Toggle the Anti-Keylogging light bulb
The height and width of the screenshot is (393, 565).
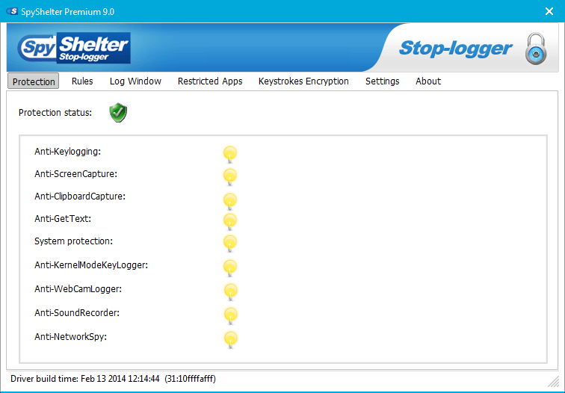coord(230,154)
